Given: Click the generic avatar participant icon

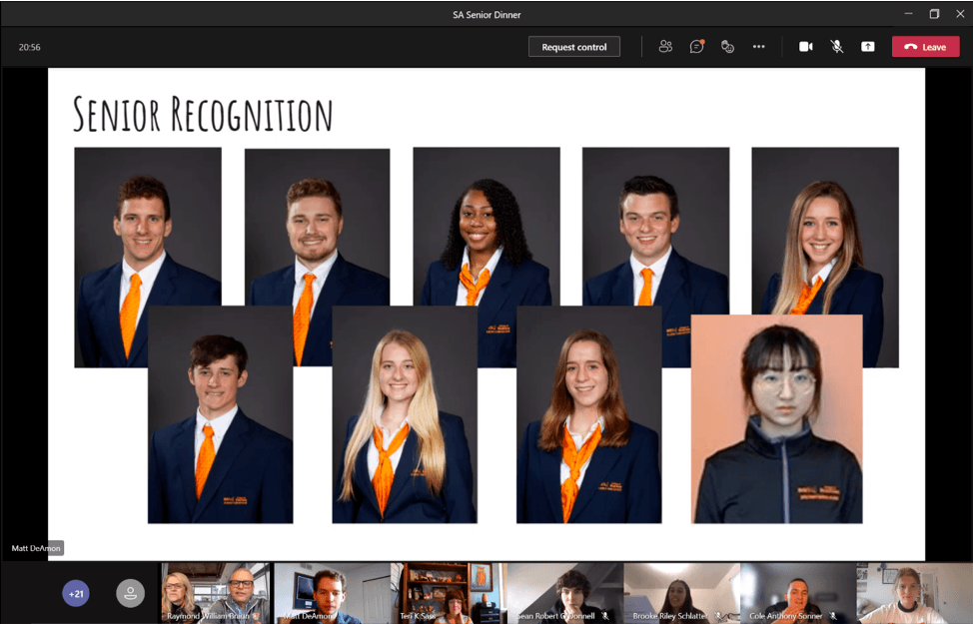Looking at the screenshot, I should tap(130, 594).
